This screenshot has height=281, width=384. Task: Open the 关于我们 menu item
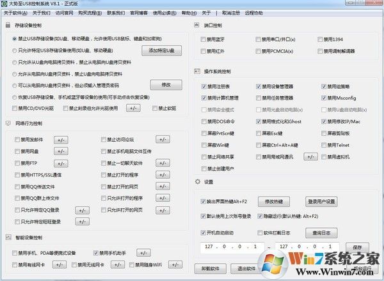(42, 13)
